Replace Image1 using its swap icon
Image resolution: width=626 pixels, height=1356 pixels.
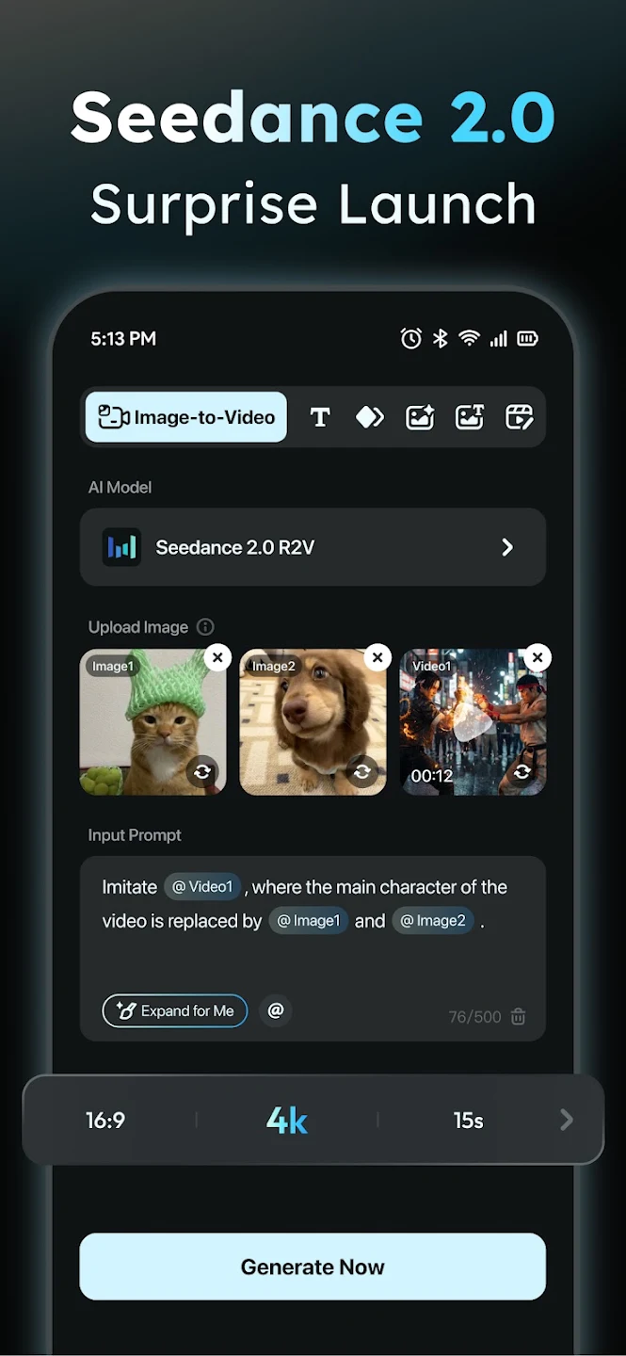pos(202,772)
